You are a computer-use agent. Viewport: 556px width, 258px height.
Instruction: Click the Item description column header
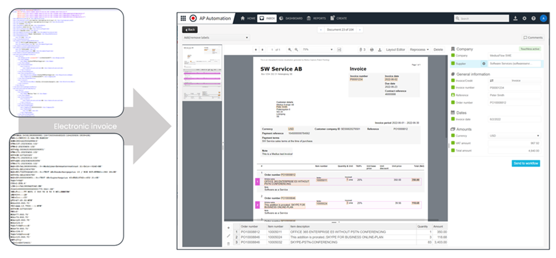click(x=353, y=227)
